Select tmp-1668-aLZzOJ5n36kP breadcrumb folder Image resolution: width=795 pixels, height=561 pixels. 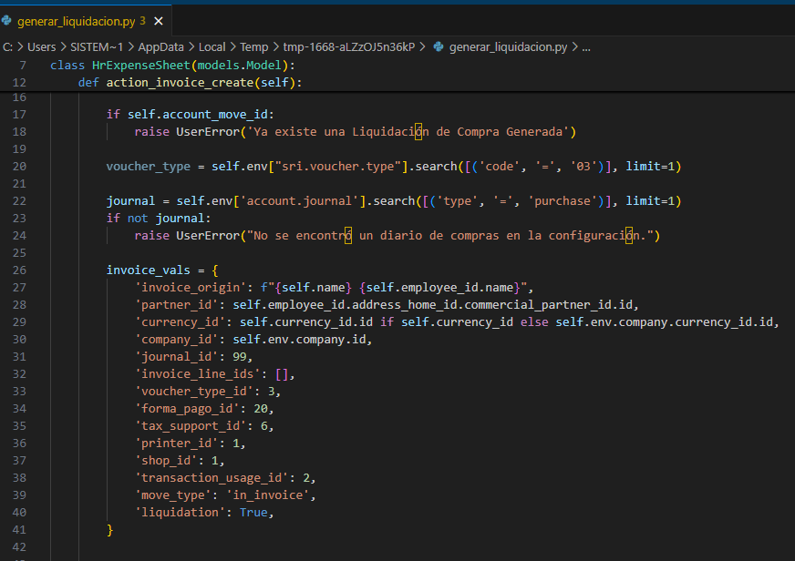point(351,46)
